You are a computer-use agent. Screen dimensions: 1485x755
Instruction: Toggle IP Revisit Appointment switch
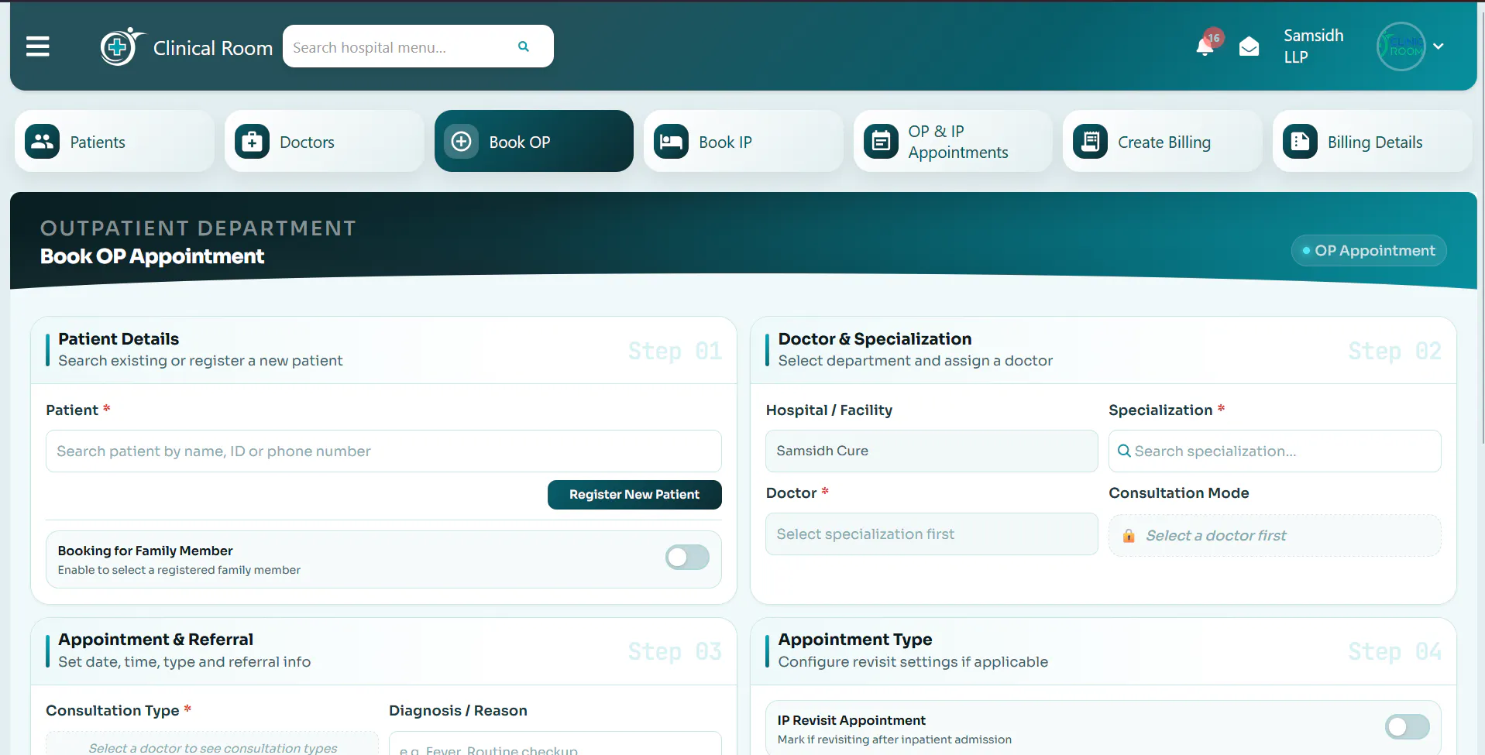(x=1407, y=727)
